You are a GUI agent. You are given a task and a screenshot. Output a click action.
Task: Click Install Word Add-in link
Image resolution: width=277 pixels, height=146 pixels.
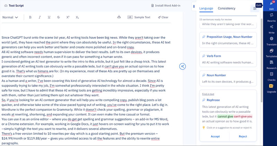(x=166, y=6)
